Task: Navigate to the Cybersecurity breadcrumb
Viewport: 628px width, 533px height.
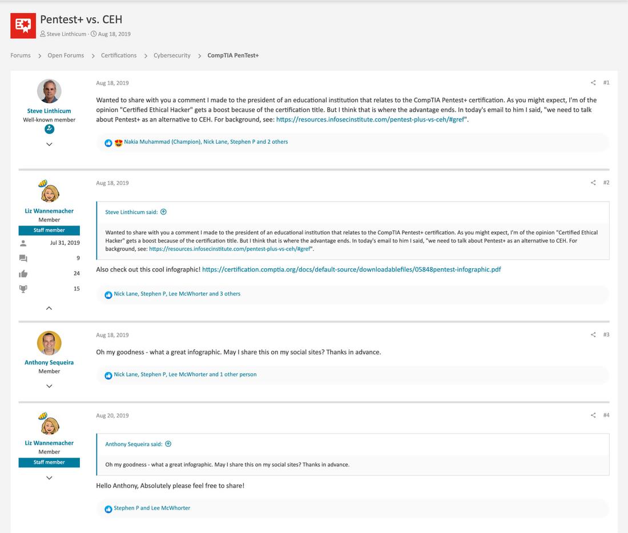Action: click(x=172, y=55)
